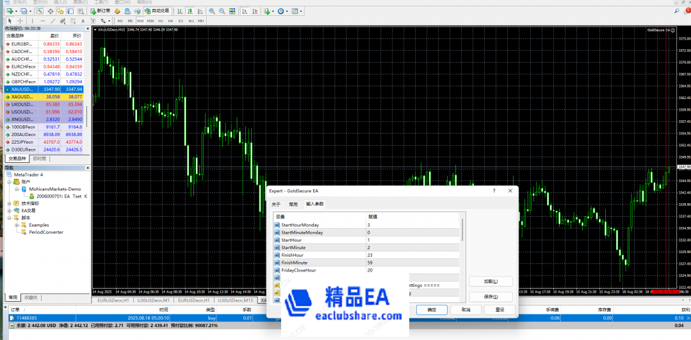Open the U30USDecn,M15 chart tab
The height and width of the screenshot is (340, 691).
coord(235,300)
